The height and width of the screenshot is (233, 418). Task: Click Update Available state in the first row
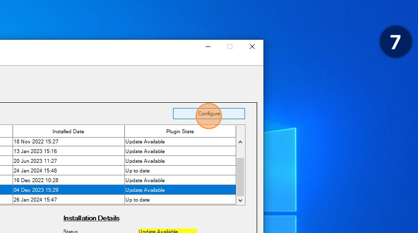145,141
